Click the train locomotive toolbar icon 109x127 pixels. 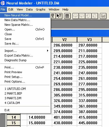pyautogui.click(x=103, y=16)
